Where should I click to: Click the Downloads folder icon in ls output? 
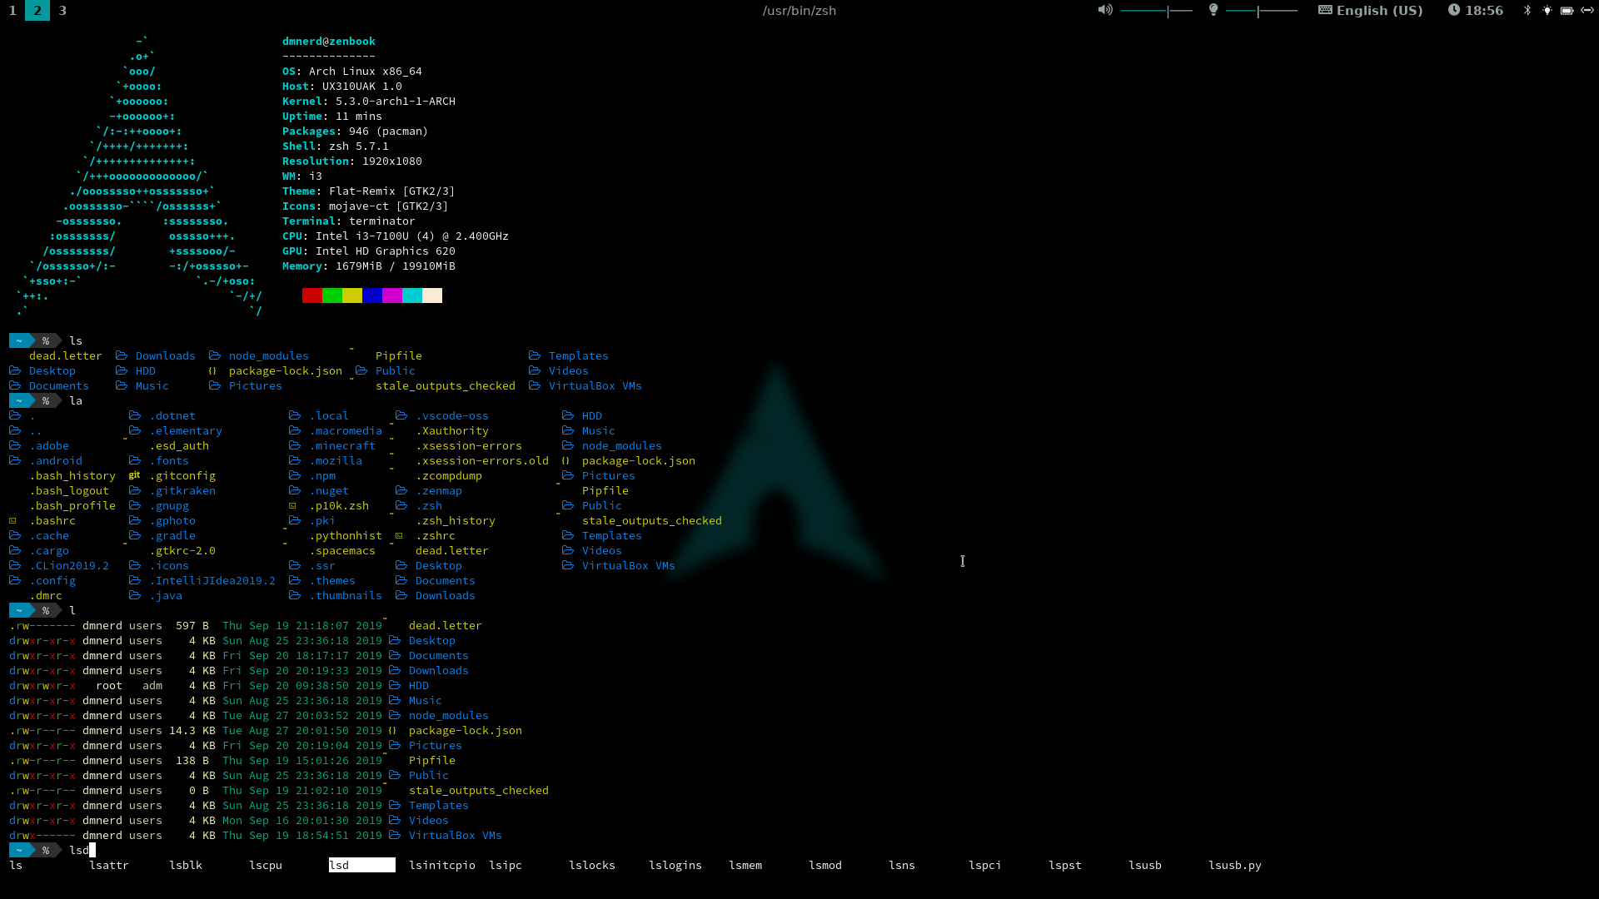122,355
